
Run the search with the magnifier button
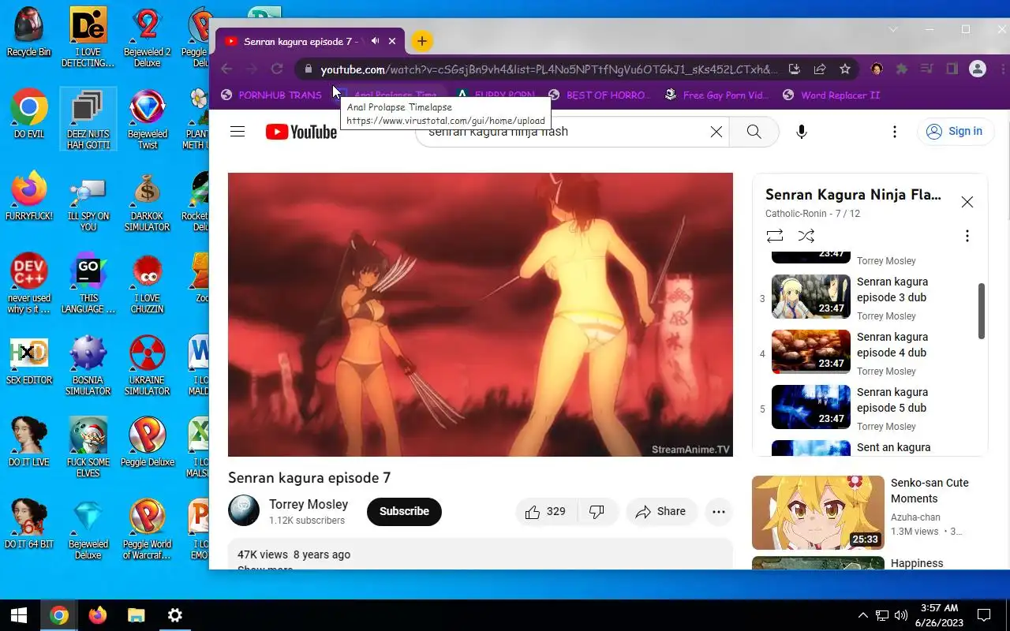coord(754,132)
